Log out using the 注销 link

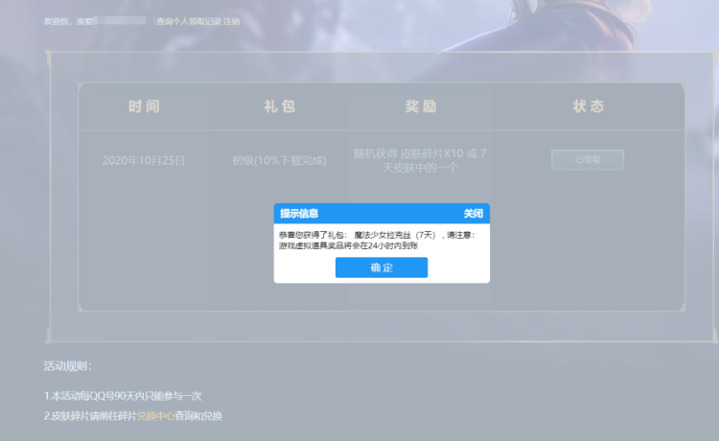pyautogui.click(x=232, y=21)
